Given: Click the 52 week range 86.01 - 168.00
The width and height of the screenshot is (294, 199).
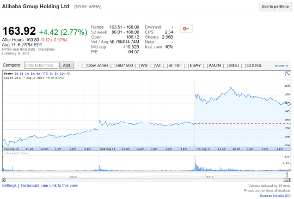Looking at the screenshot, I should tap(125, 32).
